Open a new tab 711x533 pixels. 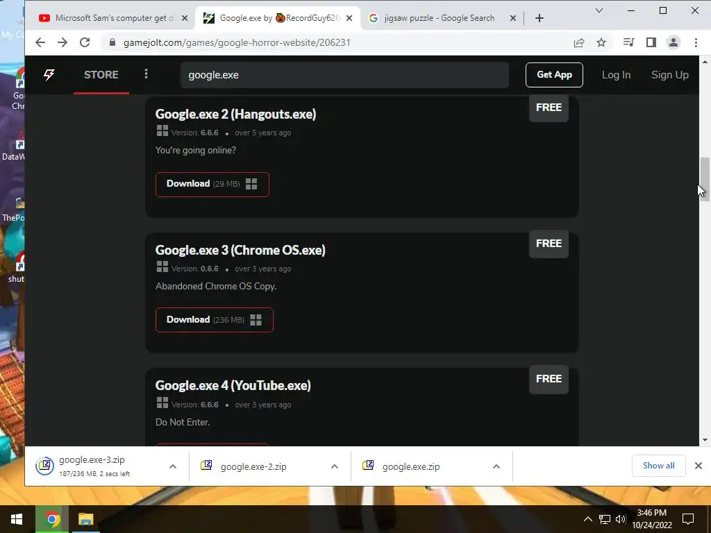(x=539, y=18)
